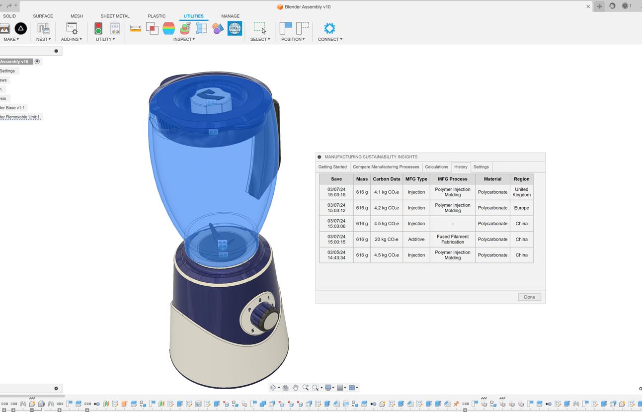Image resolution: width=642 pixels, height=412 pixels.
Task: Click the Interference tool icon
Action: pyautogui.click(x=152, y=28)
